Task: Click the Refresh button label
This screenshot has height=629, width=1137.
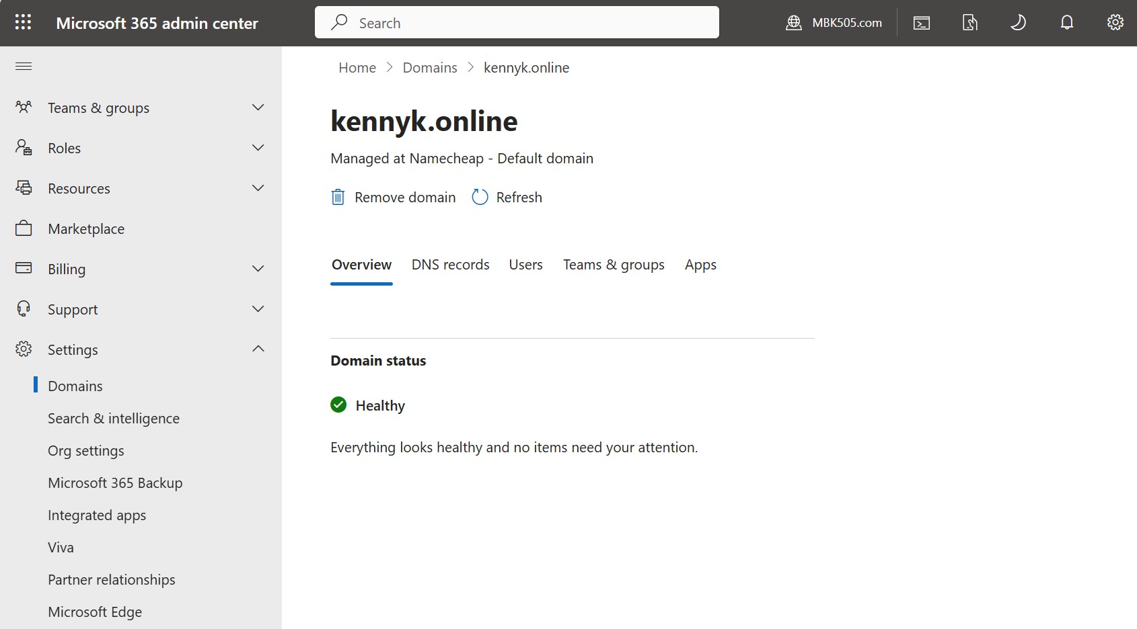Action: click(x=519, y=197)
